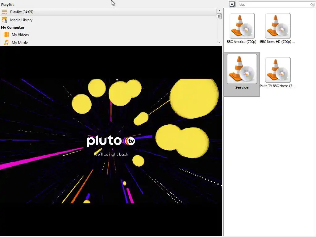Open Media Library in the sidebar
This screenshot has height=237, width=316.
click(108, 20)
